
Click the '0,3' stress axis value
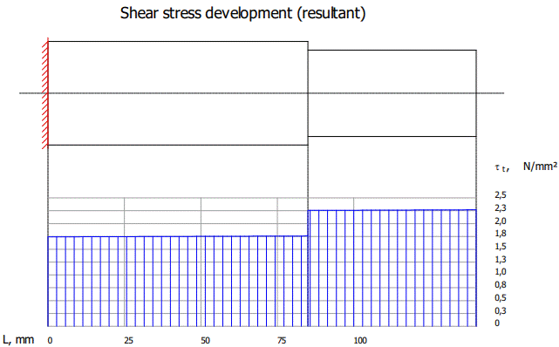501,310
